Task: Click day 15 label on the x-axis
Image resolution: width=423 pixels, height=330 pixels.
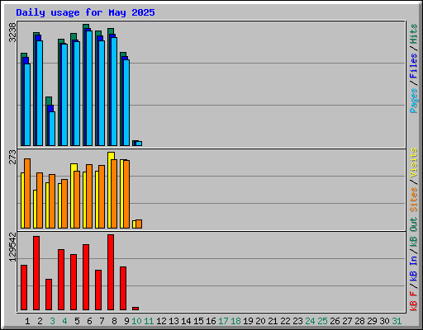Action: [198, 321]
